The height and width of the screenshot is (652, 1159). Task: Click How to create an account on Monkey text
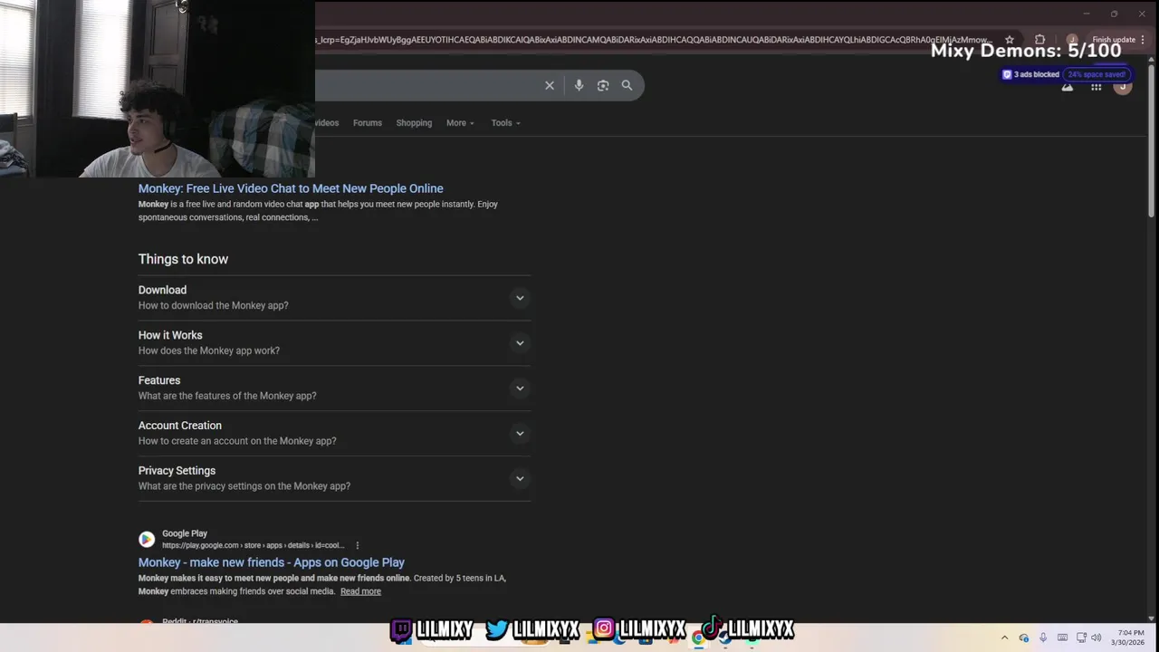[237, 442]
